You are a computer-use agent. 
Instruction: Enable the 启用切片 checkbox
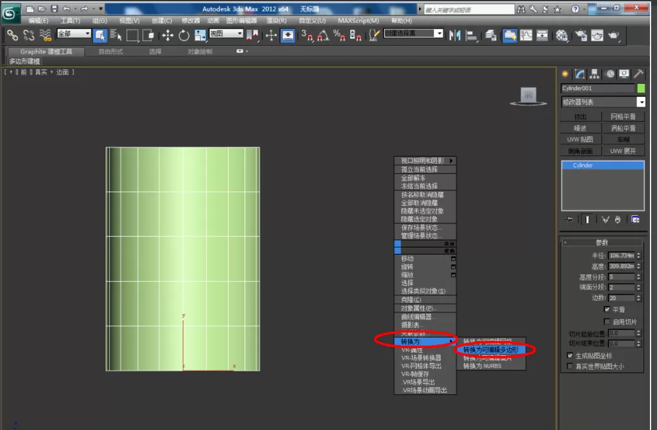(607, 321)
